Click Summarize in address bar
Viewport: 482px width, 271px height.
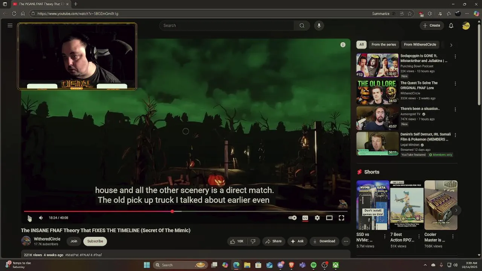(381, 14)
